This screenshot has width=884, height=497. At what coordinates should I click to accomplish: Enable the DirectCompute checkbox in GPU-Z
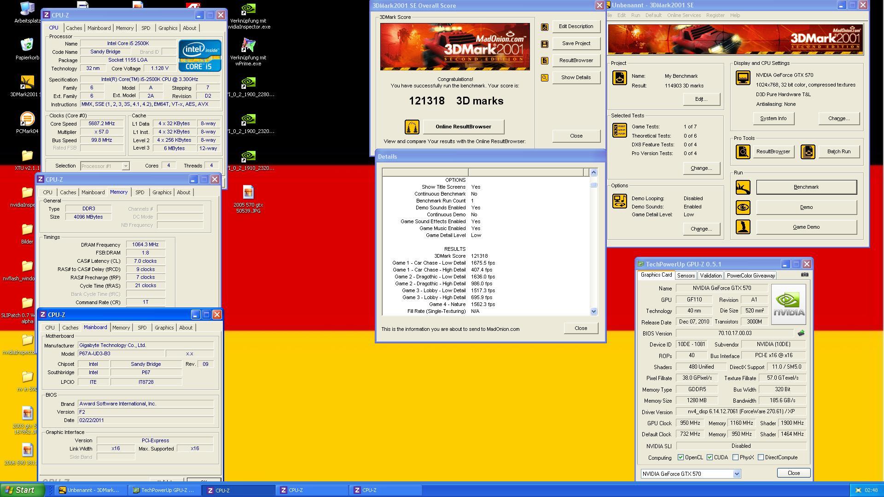coord(761,457)
